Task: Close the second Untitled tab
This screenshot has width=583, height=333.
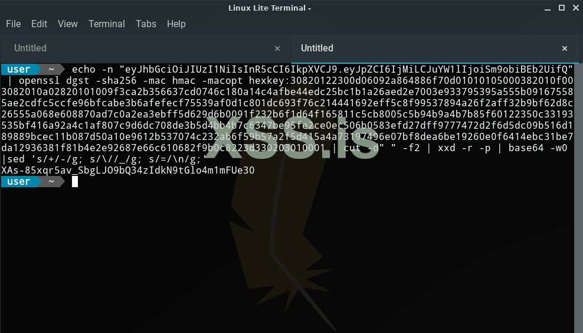Action: click(564, 48)
